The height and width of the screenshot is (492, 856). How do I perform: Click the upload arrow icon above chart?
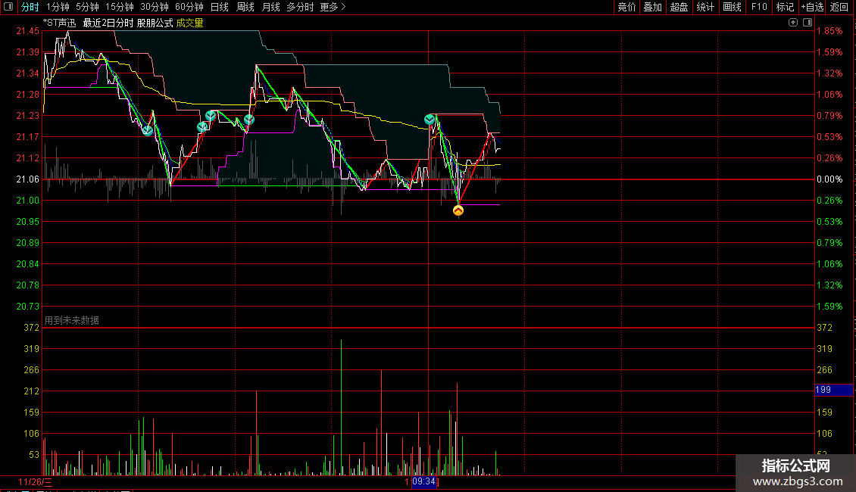(792, 23)
